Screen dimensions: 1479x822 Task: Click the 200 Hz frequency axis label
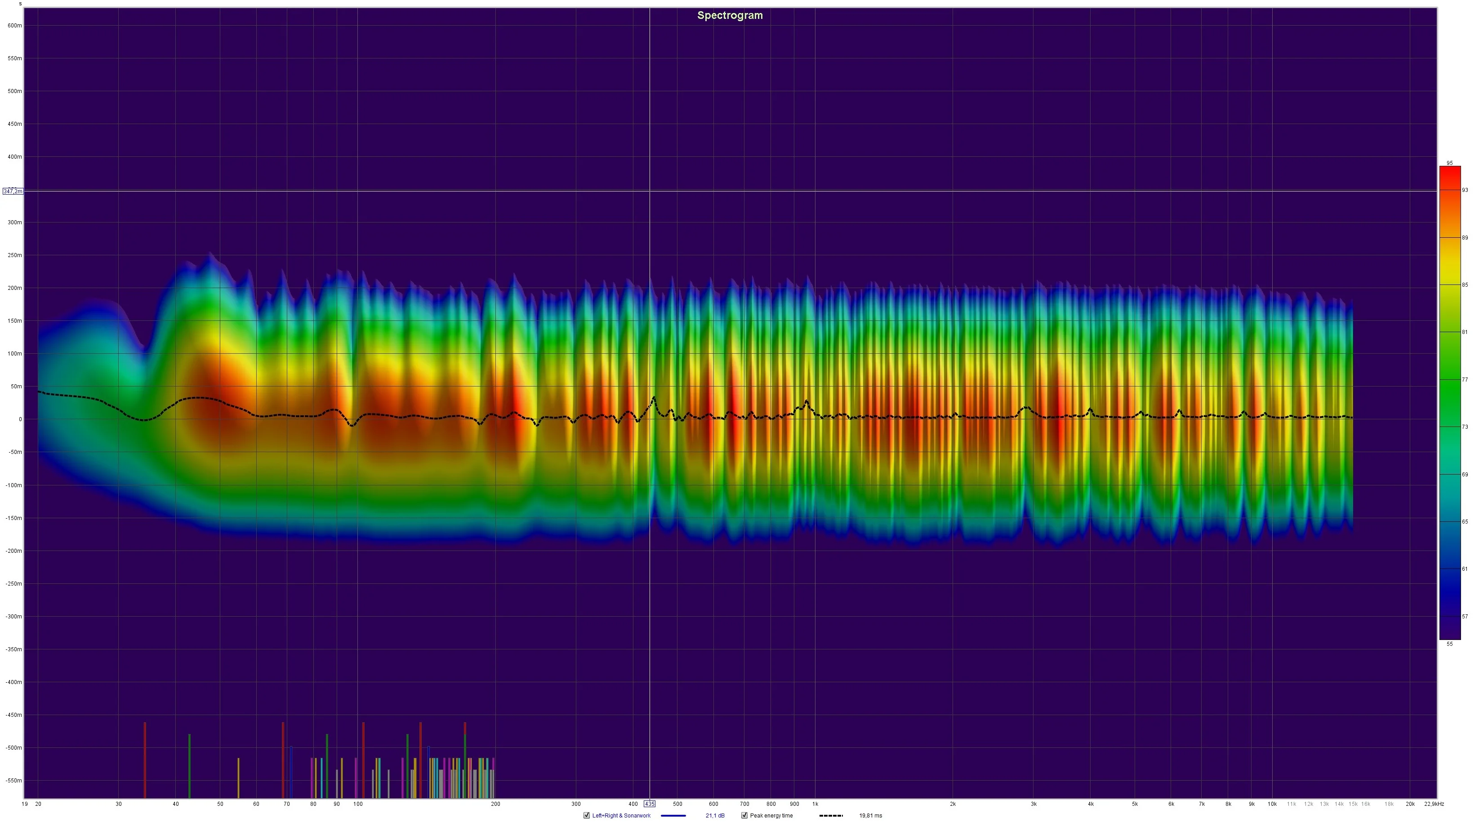point(495,804)
